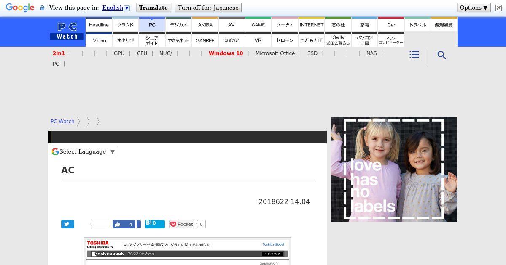Open the マウスコンピューター tab
The width and height of the screenshot is (506, 265).
(391, 40)
